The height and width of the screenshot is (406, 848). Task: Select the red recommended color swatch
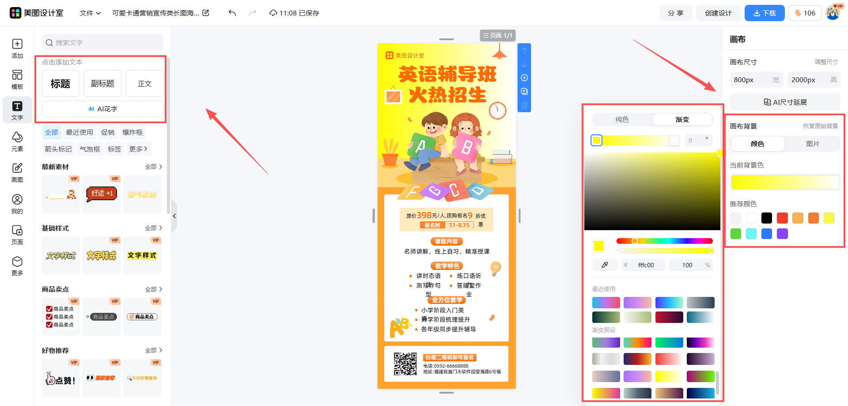pos(782,218)
